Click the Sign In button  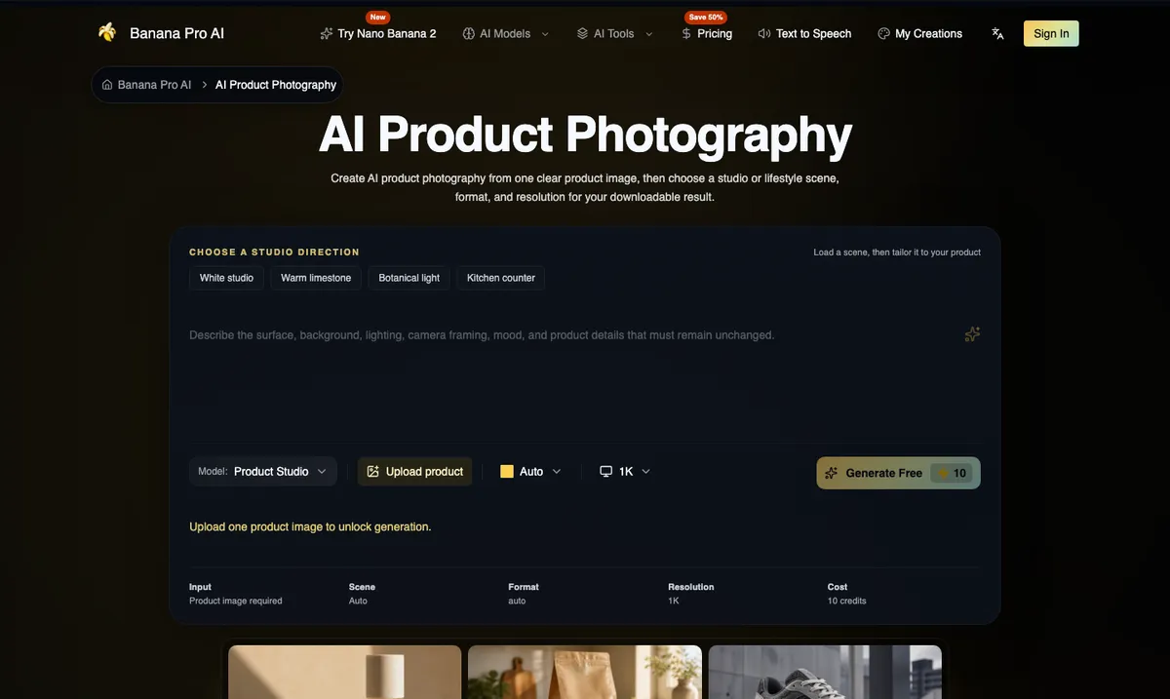tap(1051, 33)
